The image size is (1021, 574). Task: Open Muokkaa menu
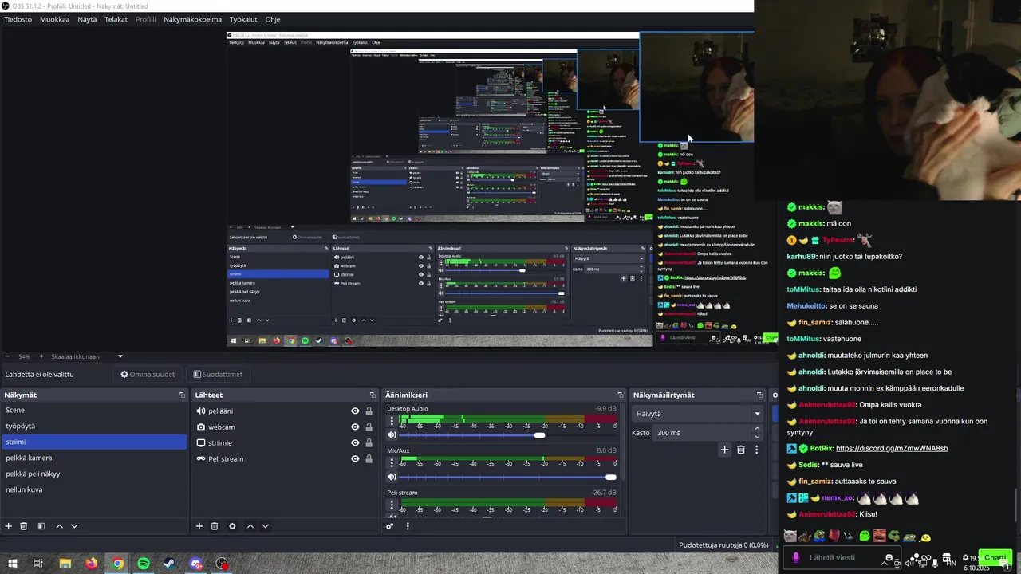(x=54, y=19)
